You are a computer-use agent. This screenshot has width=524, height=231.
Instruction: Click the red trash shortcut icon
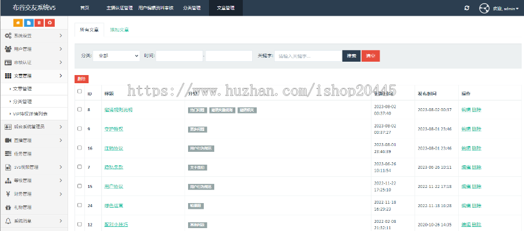coord(39,23)
